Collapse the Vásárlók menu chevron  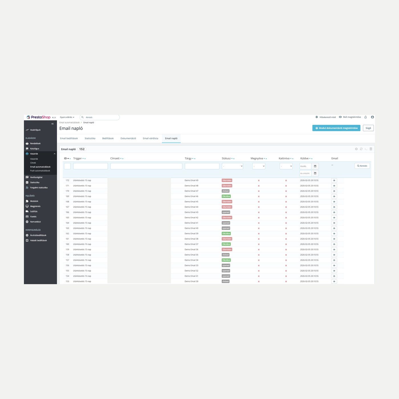pos(54,154)
